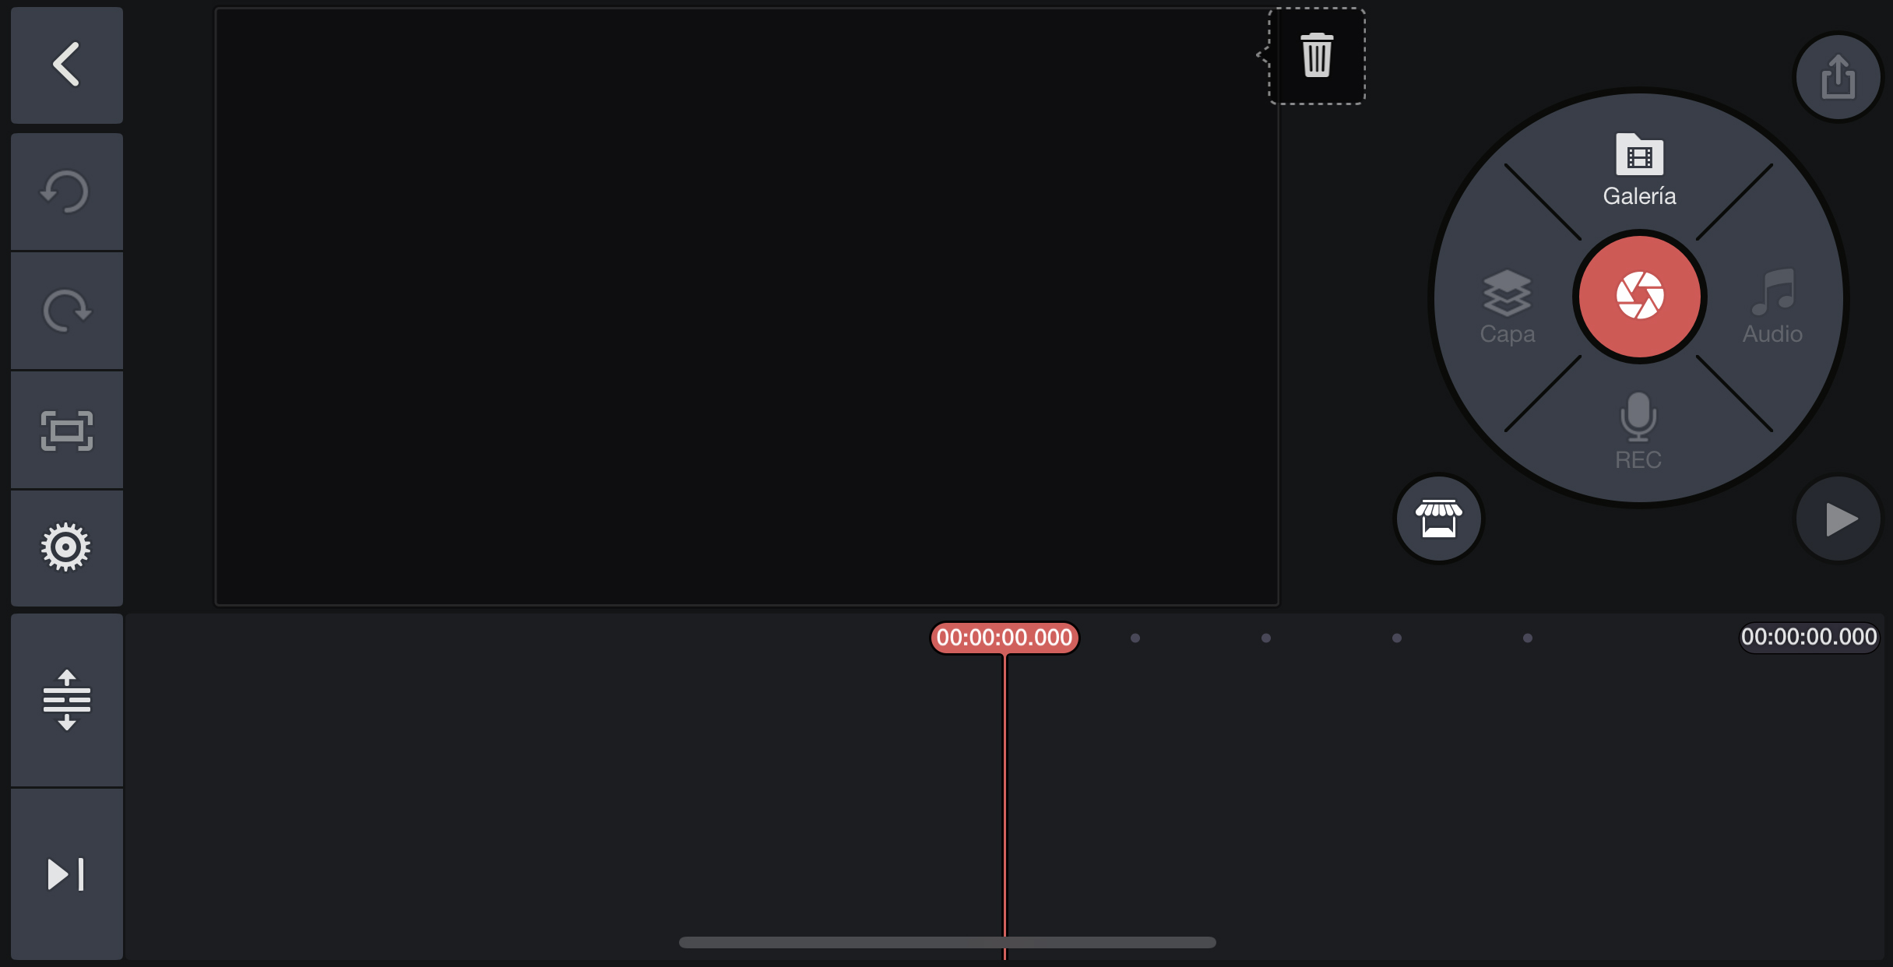The image size is (1893, 967).
Task: Export the project with the share icon
Action: [x=1838, y=76]
